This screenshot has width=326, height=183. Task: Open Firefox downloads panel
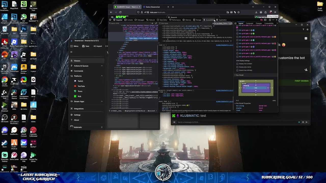pyautogui.click(x=256, y=12)
